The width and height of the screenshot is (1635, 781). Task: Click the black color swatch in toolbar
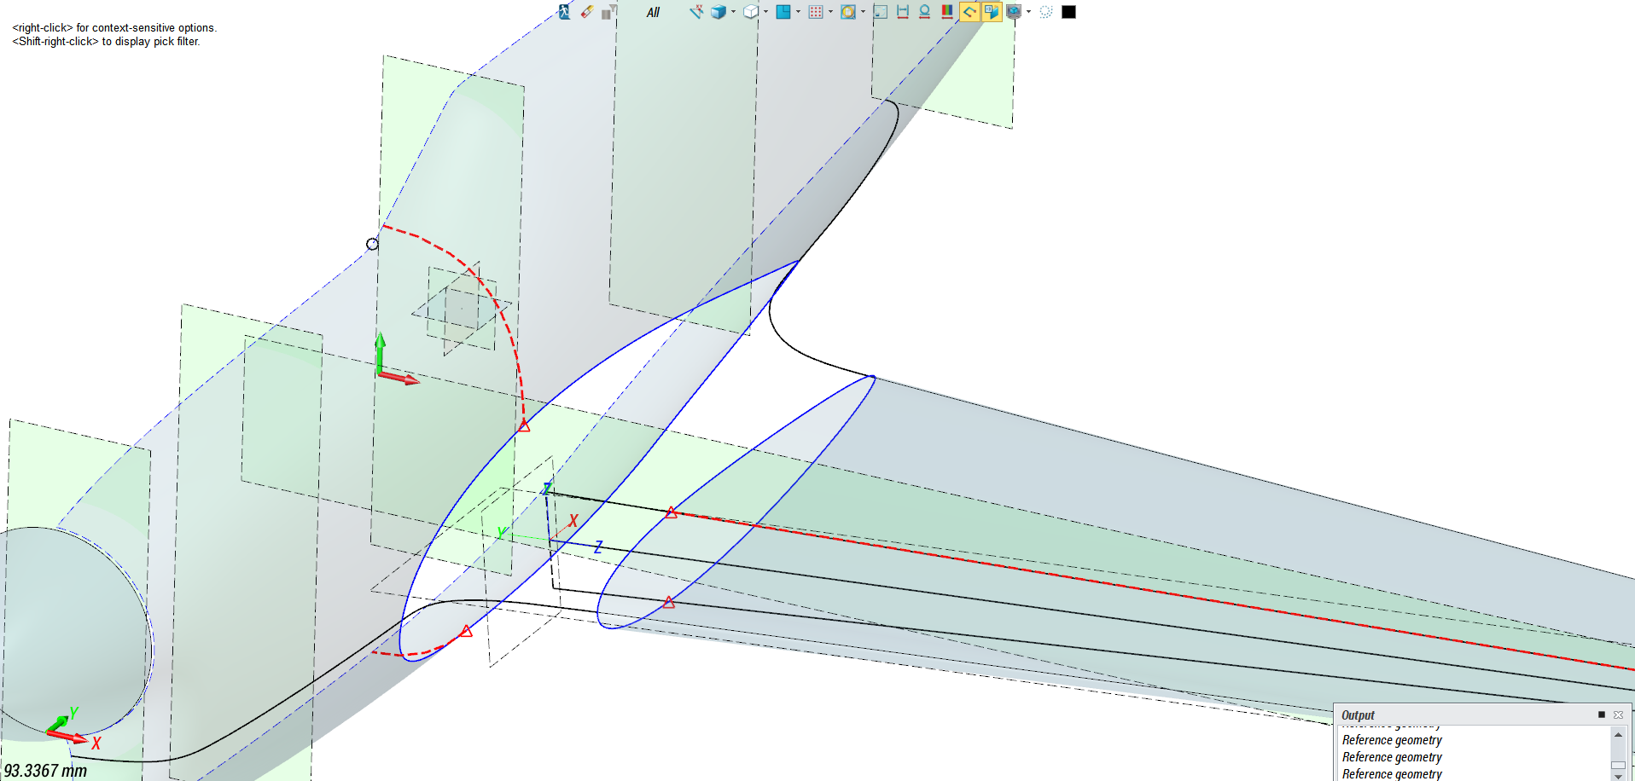pos(1068,12)
